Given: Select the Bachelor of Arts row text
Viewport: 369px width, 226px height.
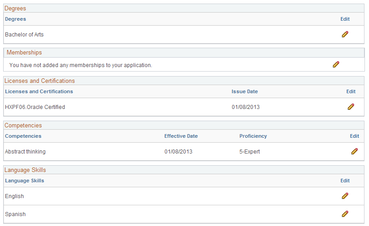Looking at the screenshot, I should 24,35.
